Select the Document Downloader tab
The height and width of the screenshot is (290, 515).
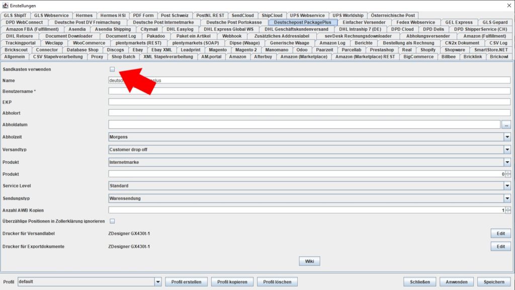click(x=69, y=36)
